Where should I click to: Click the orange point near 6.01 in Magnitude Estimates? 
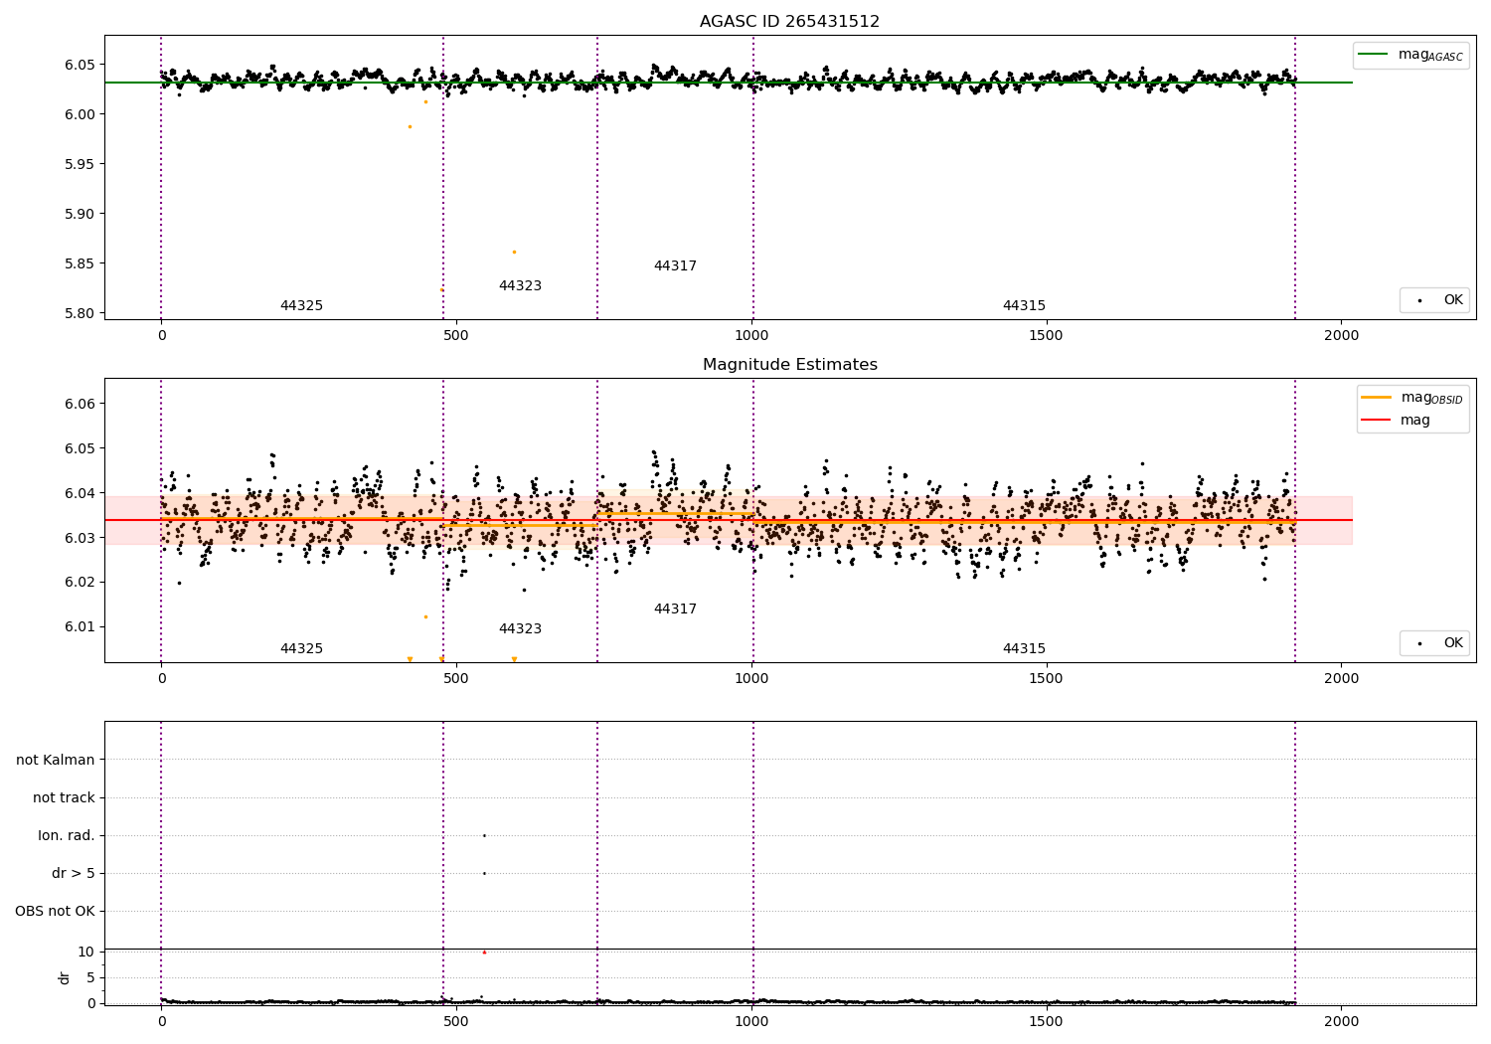[x=425, y=616]
